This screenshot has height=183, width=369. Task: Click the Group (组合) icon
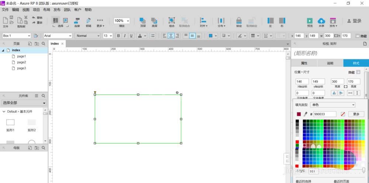(172, 21)
